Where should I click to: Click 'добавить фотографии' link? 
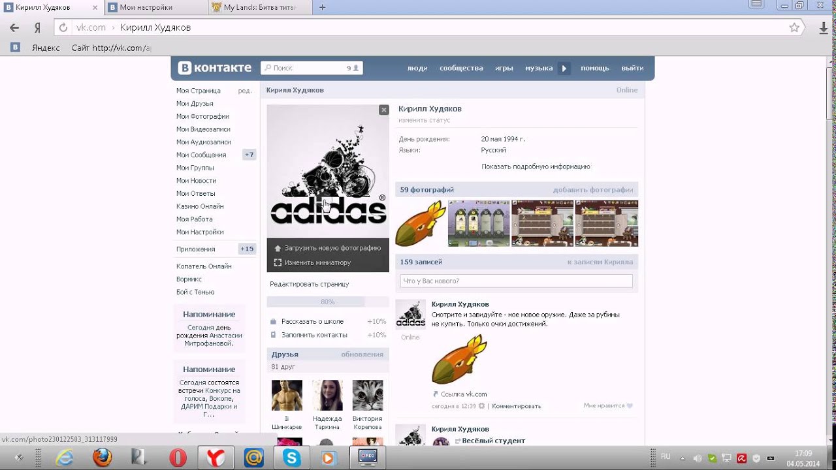pyautogui.click(x=593, y=190)
